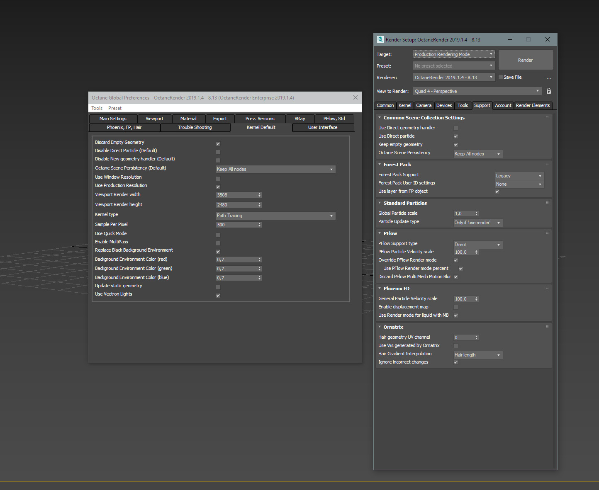Toggle Ignore incorrect changes checkbox
Screen dimensions: 599x490
(456, 362)
